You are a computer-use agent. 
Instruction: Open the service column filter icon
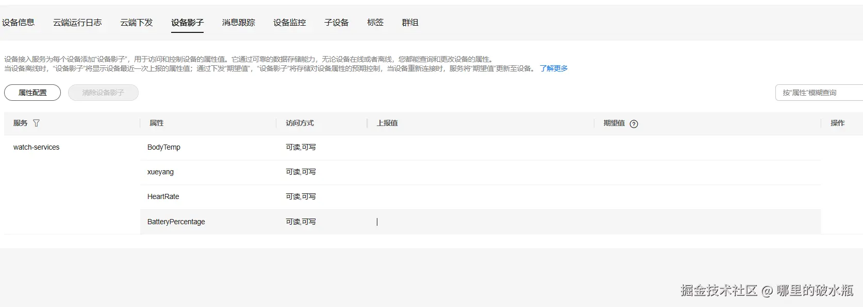point(36,123)
